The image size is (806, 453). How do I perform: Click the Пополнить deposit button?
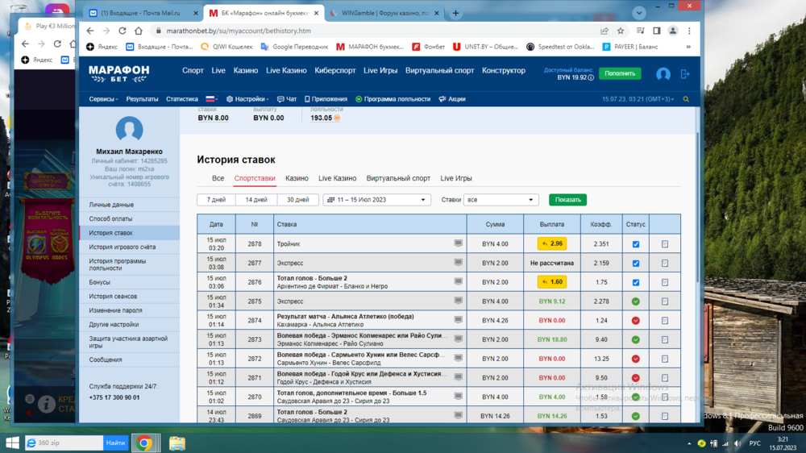pyautogui.click(x=620, y=73)
